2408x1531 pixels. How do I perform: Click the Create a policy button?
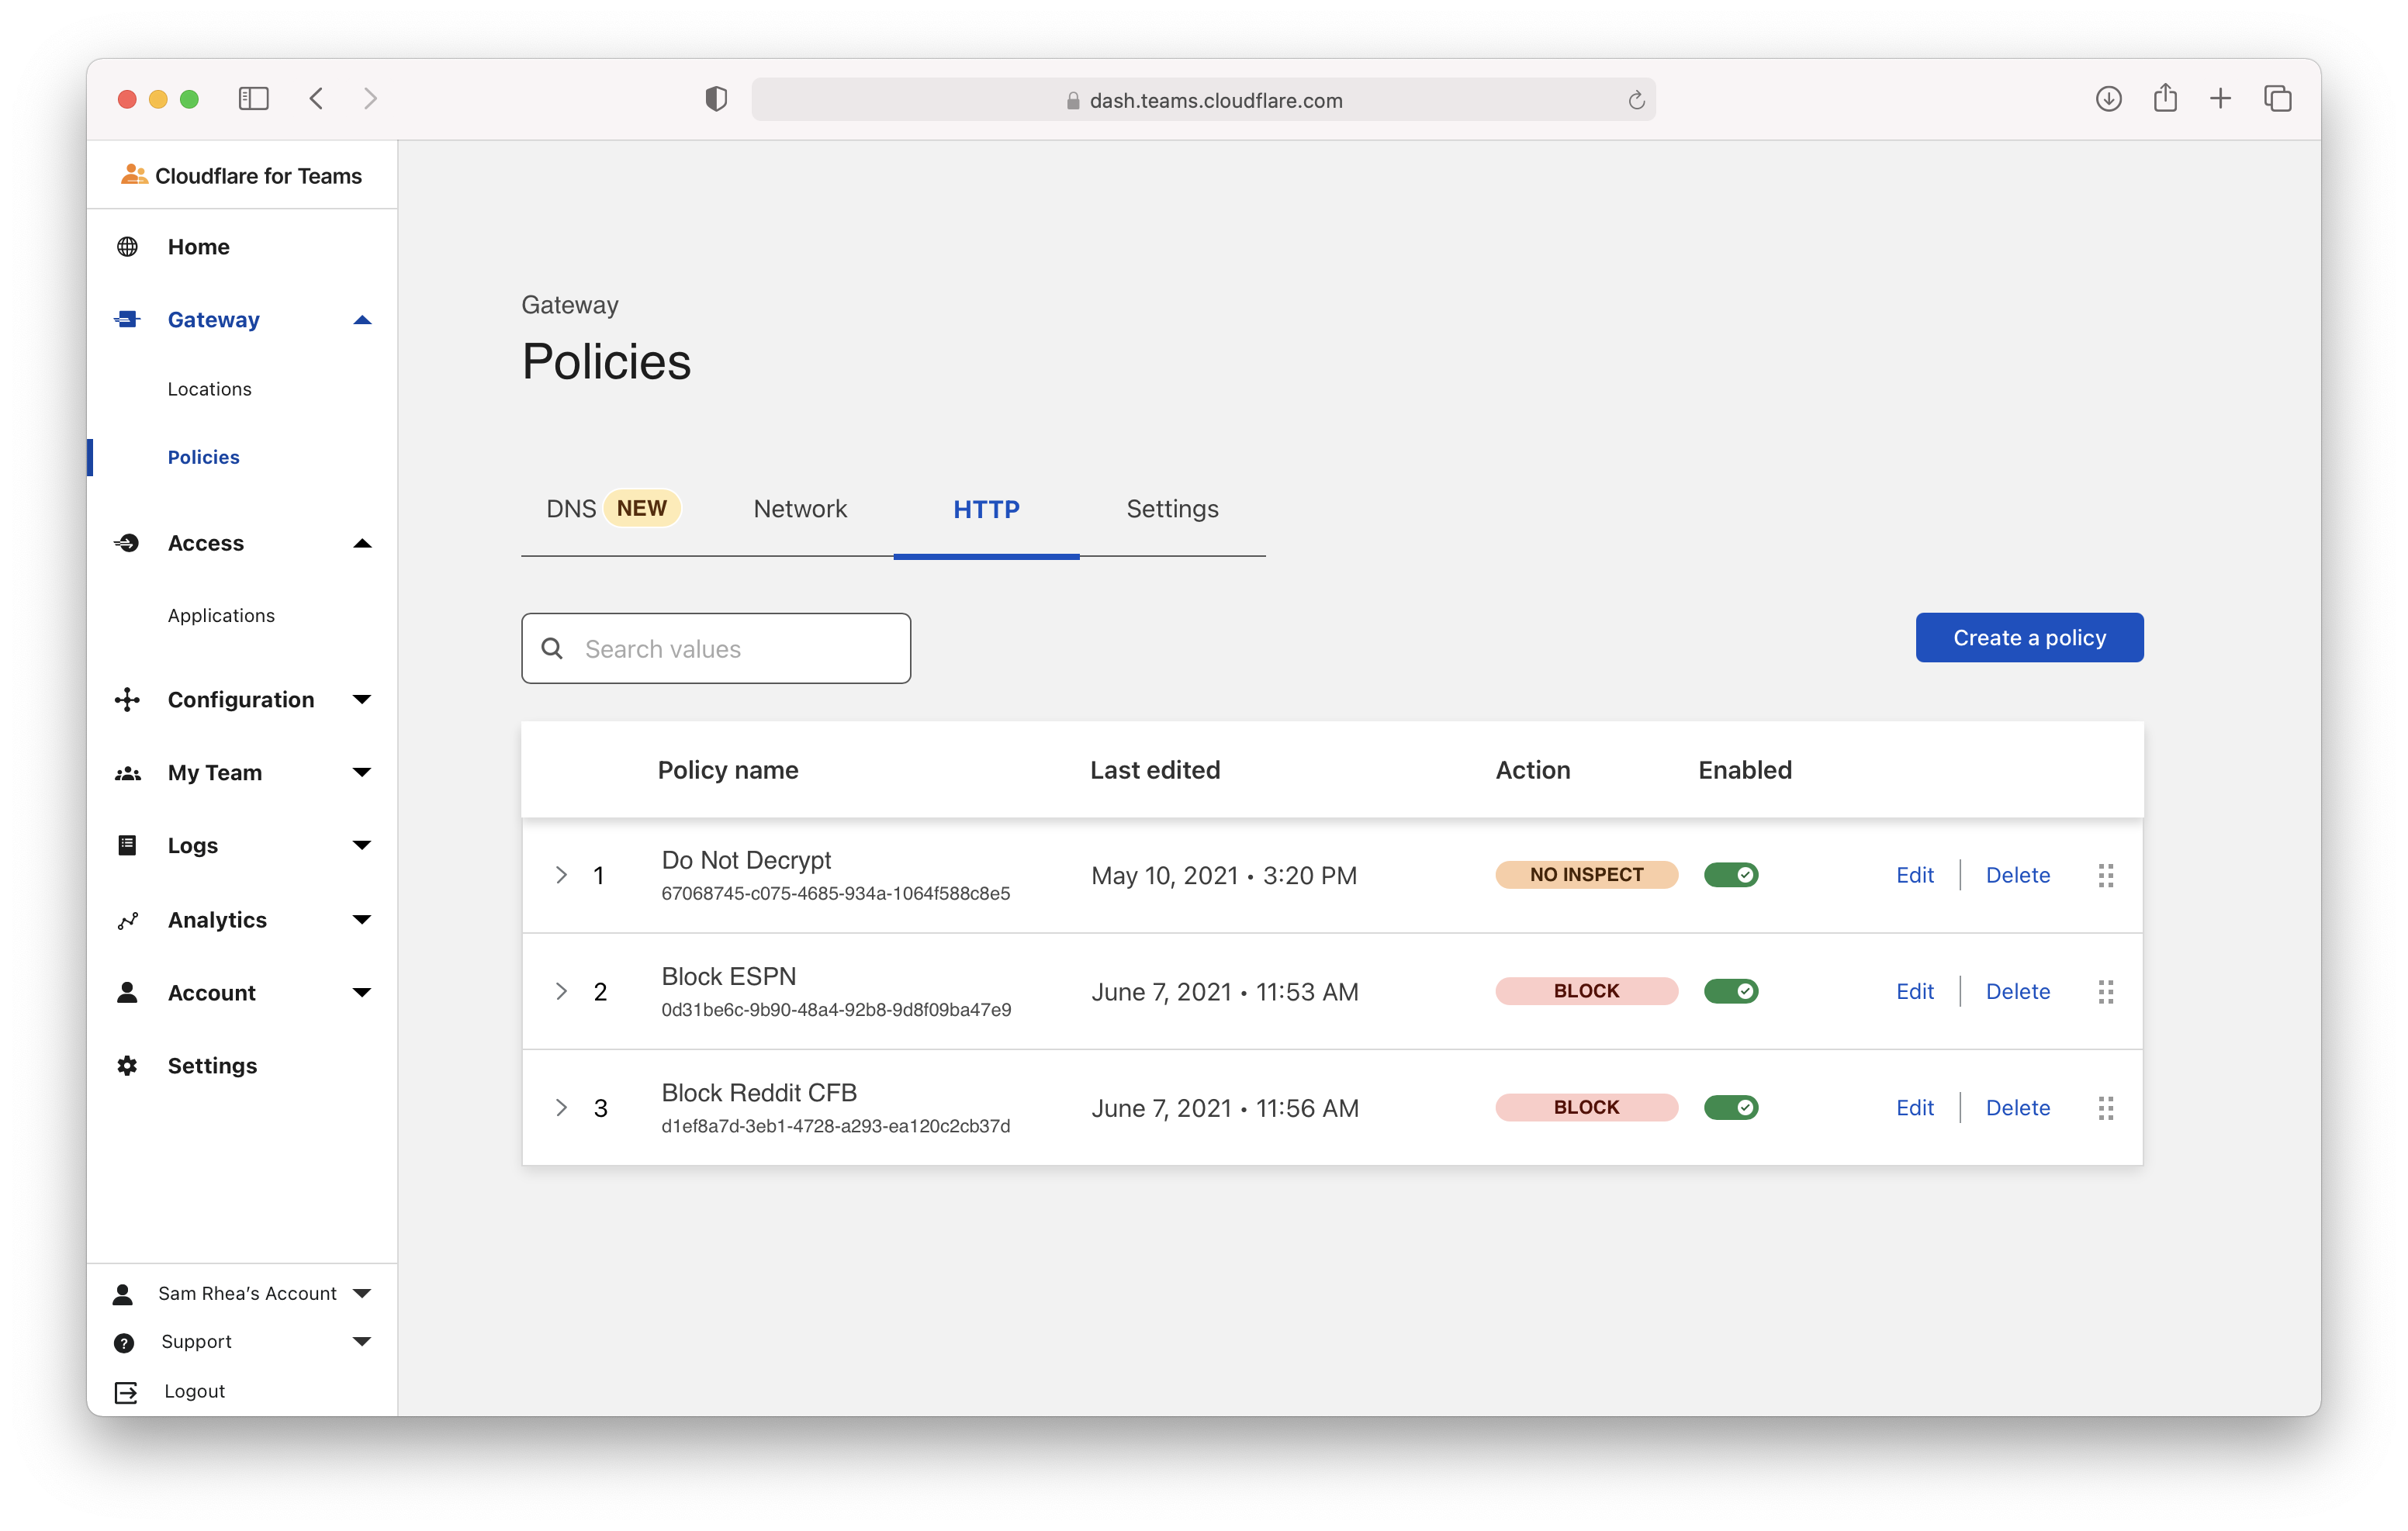pyautogui.click(x=2029, y=637)
